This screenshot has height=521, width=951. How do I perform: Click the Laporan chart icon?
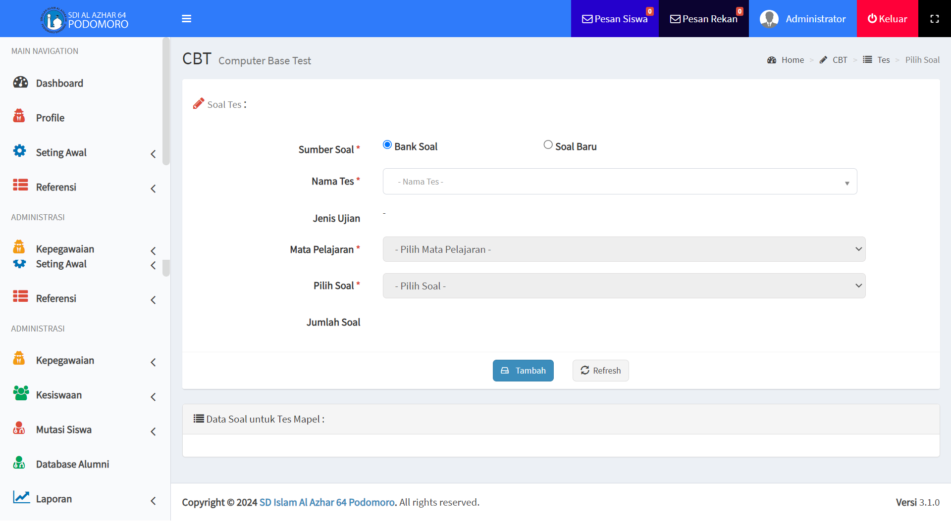pyautogui.click(x=21, y=497)
